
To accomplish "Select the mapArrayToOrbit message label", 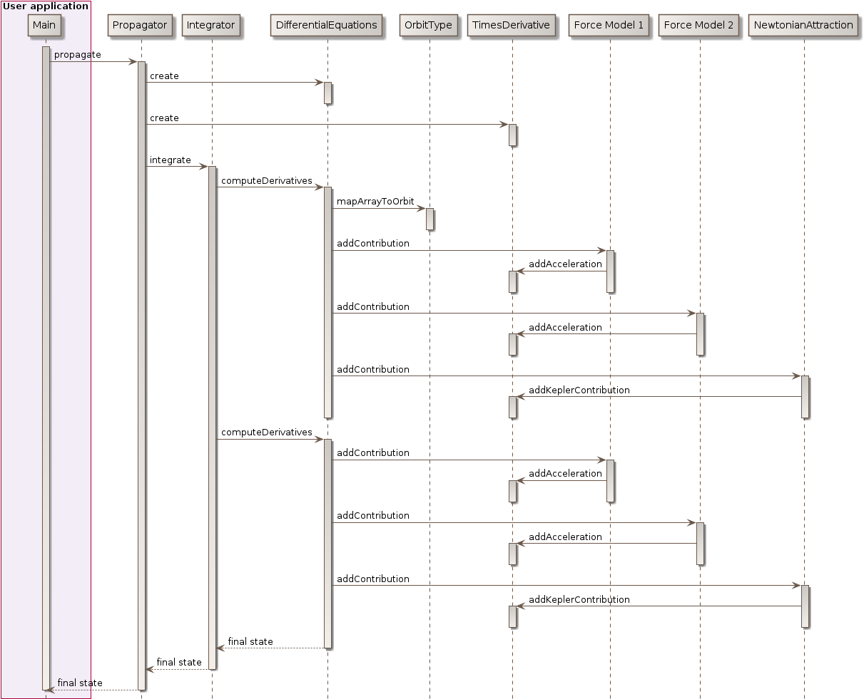I will [x=375, y=202].
